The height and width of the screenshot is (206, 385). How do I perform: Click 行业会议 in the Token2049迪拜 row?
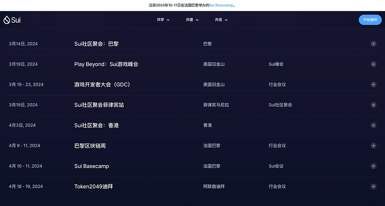coord(277,186)
